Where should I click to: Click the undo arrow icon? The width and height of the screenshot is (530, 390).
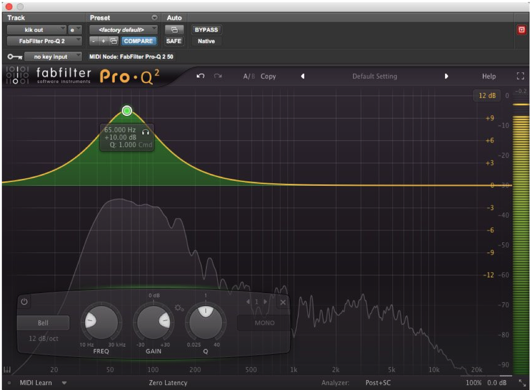(x=200, y=76)
